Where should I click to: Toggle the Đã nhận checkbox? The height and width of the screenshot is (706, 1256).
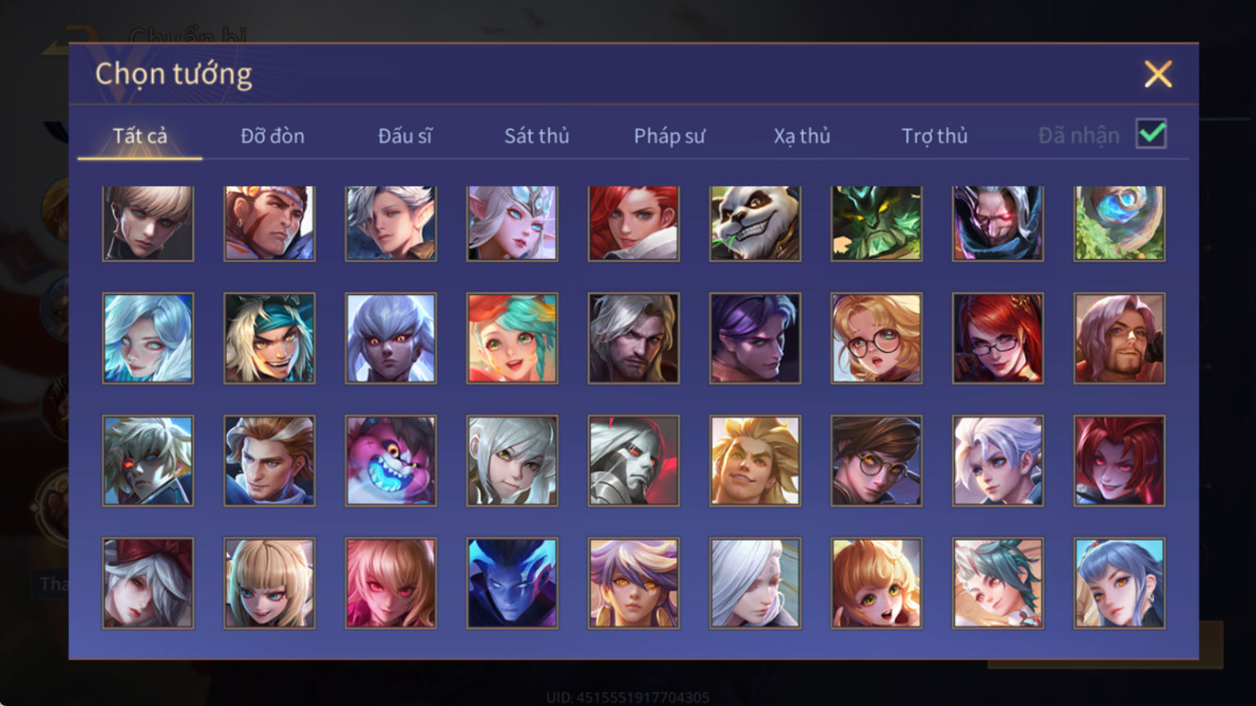tap(1151, 134)
